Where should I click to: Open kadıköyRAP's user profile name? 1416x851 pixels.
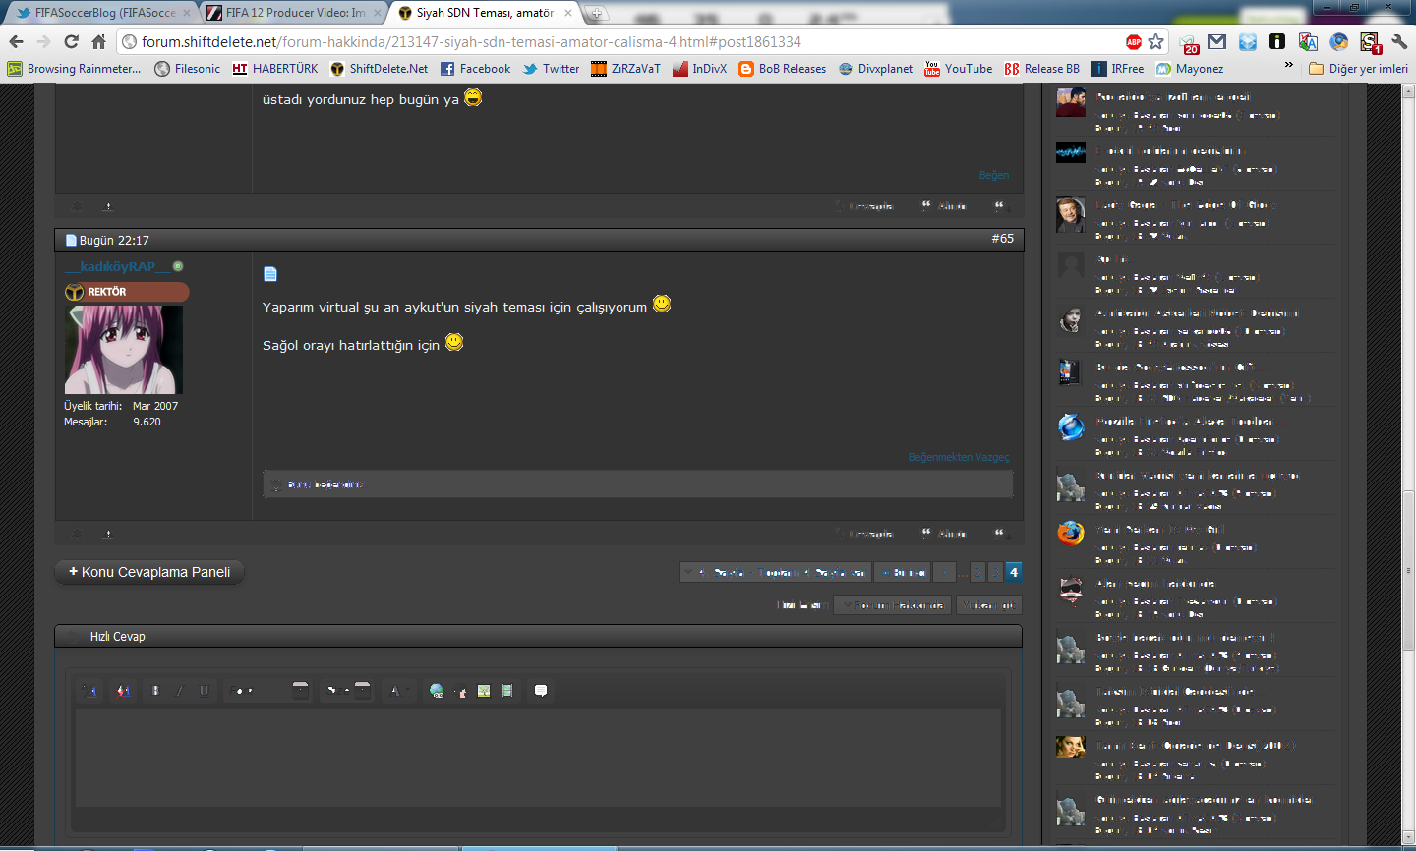[x=118, y=266]
